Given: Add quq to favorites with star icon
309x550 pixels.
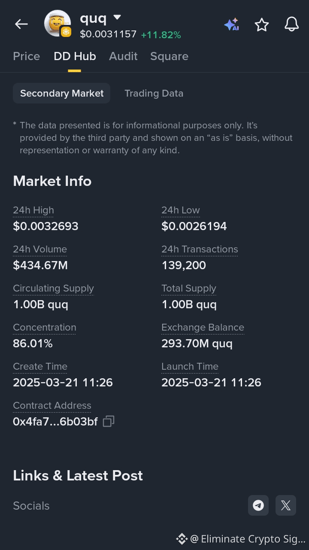Looking at the screenshot, I should (x=262, y=24).
